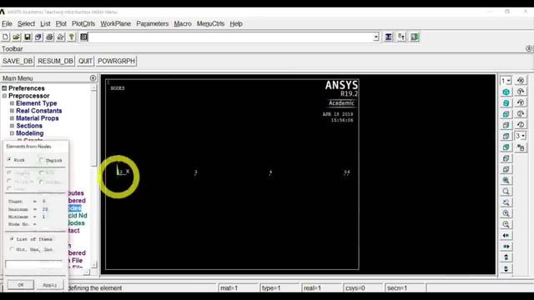This screenshot has width=534, height=300.
Task: Expand the Real Constants tree node
Action: [x=12, y=111]
